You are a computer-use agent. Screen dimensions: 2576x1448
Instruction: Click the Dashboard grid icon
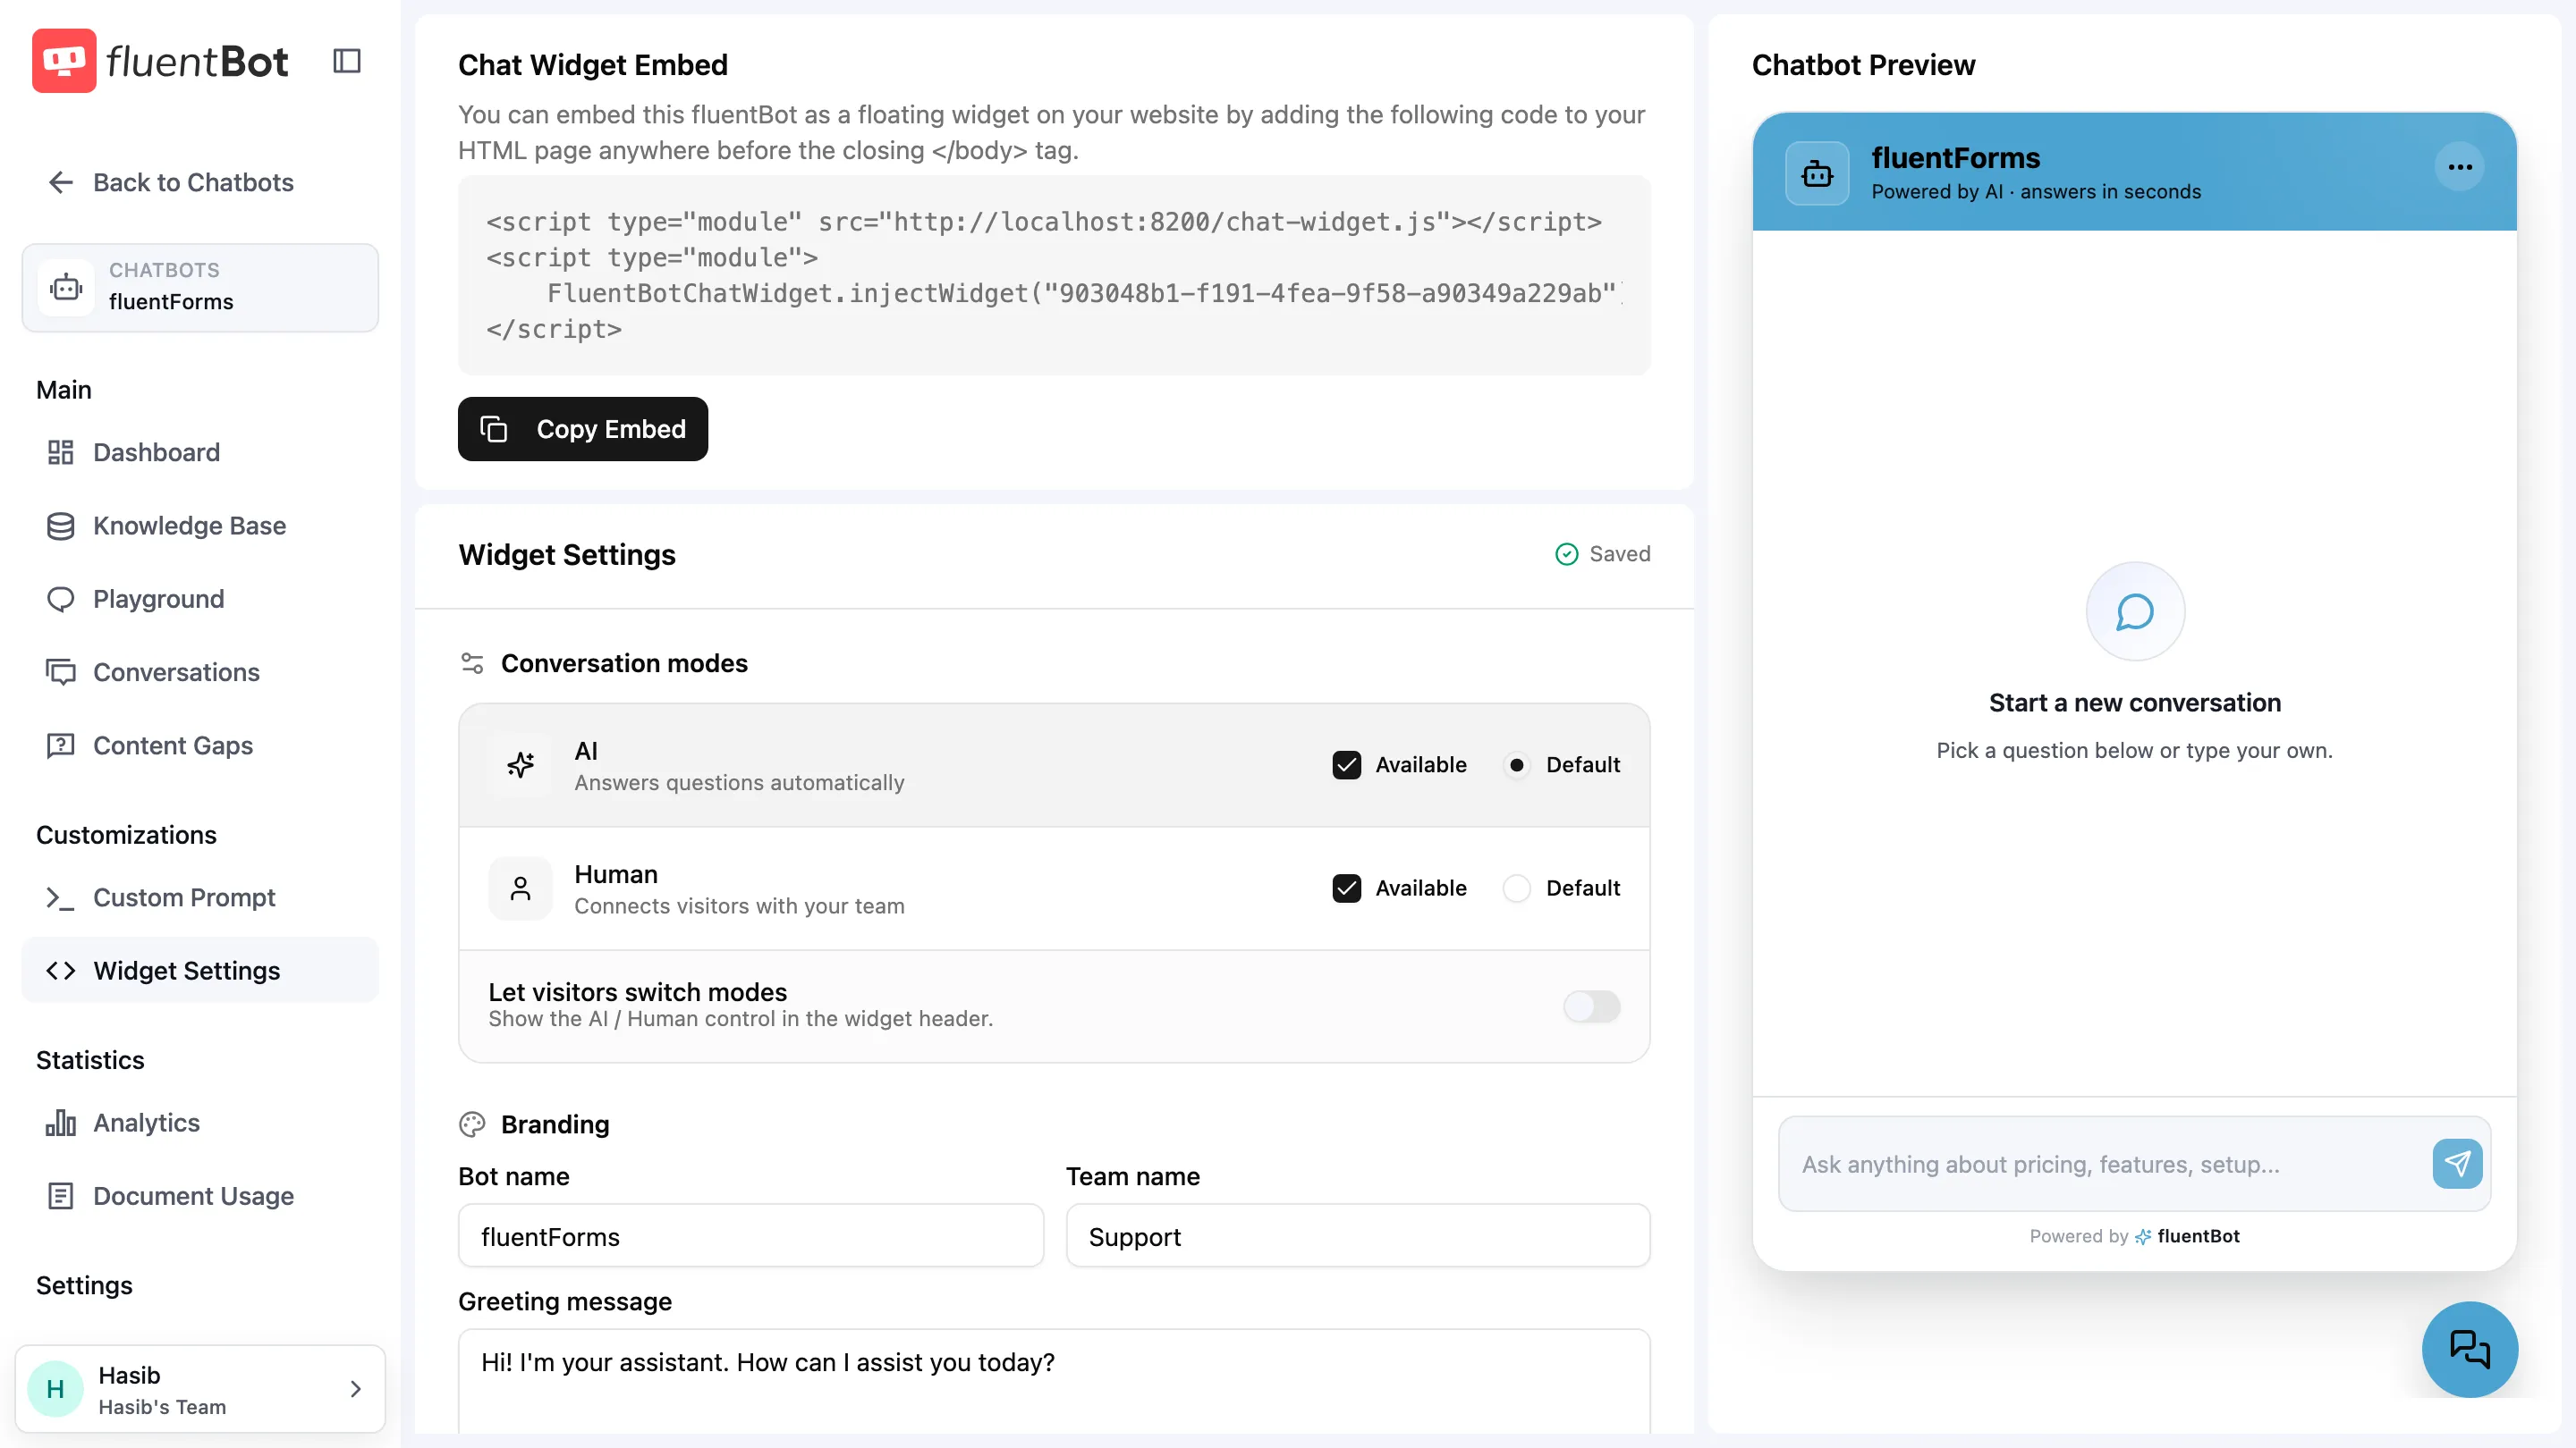[61, 452]
